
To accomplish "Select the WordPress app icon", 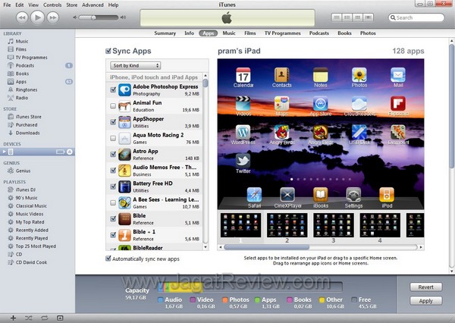I will tap(243, 132).
